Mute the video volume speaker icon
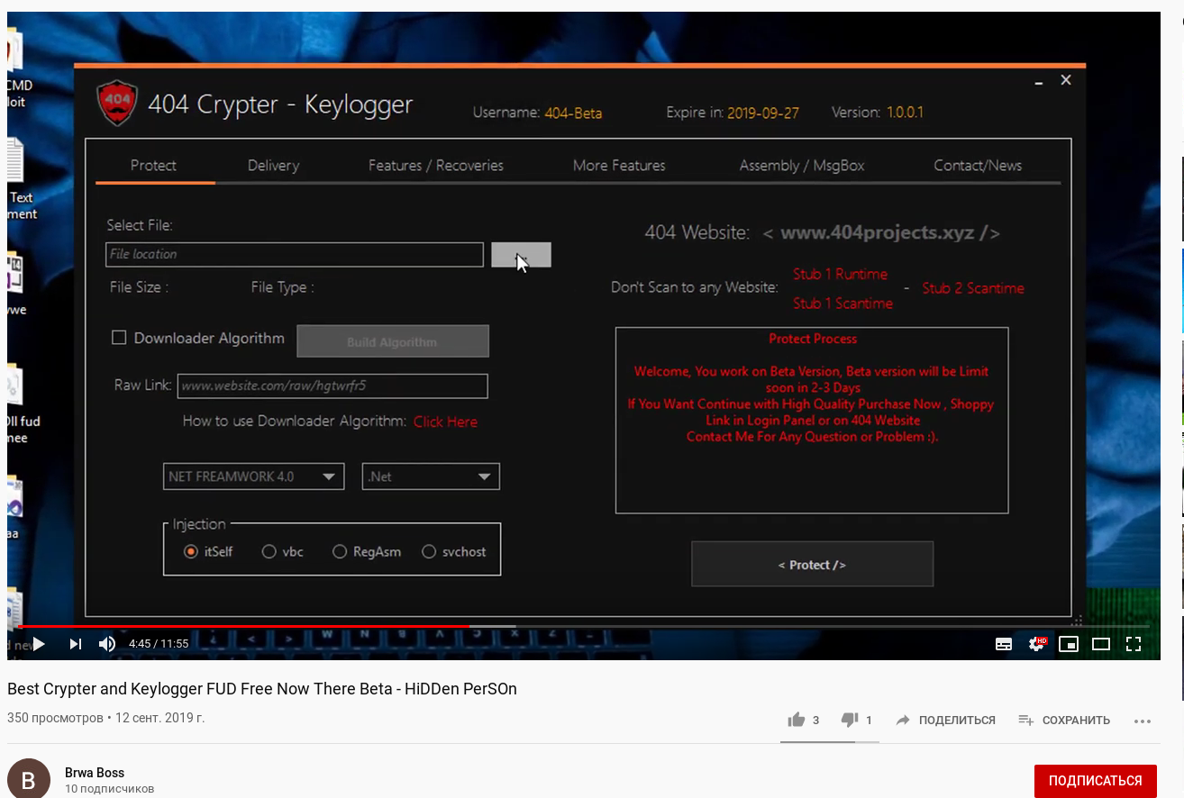Screen dimensions: 1184x798 pyautogui.click(x=107, y=643)
